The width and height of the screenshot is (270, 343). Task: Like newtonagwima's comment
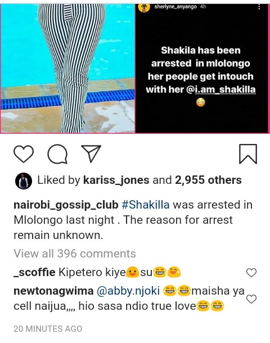pyautogui.click(x=251, y=299)
